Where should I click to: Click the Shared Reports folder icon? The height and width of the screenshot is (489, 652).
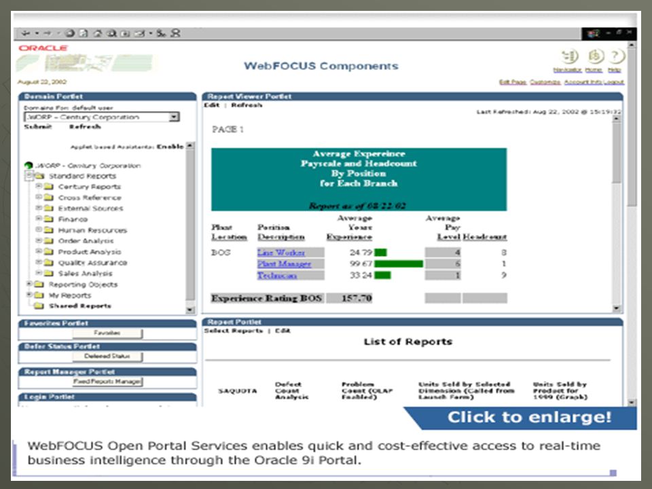pyautogui.click(x=39, y=306)
